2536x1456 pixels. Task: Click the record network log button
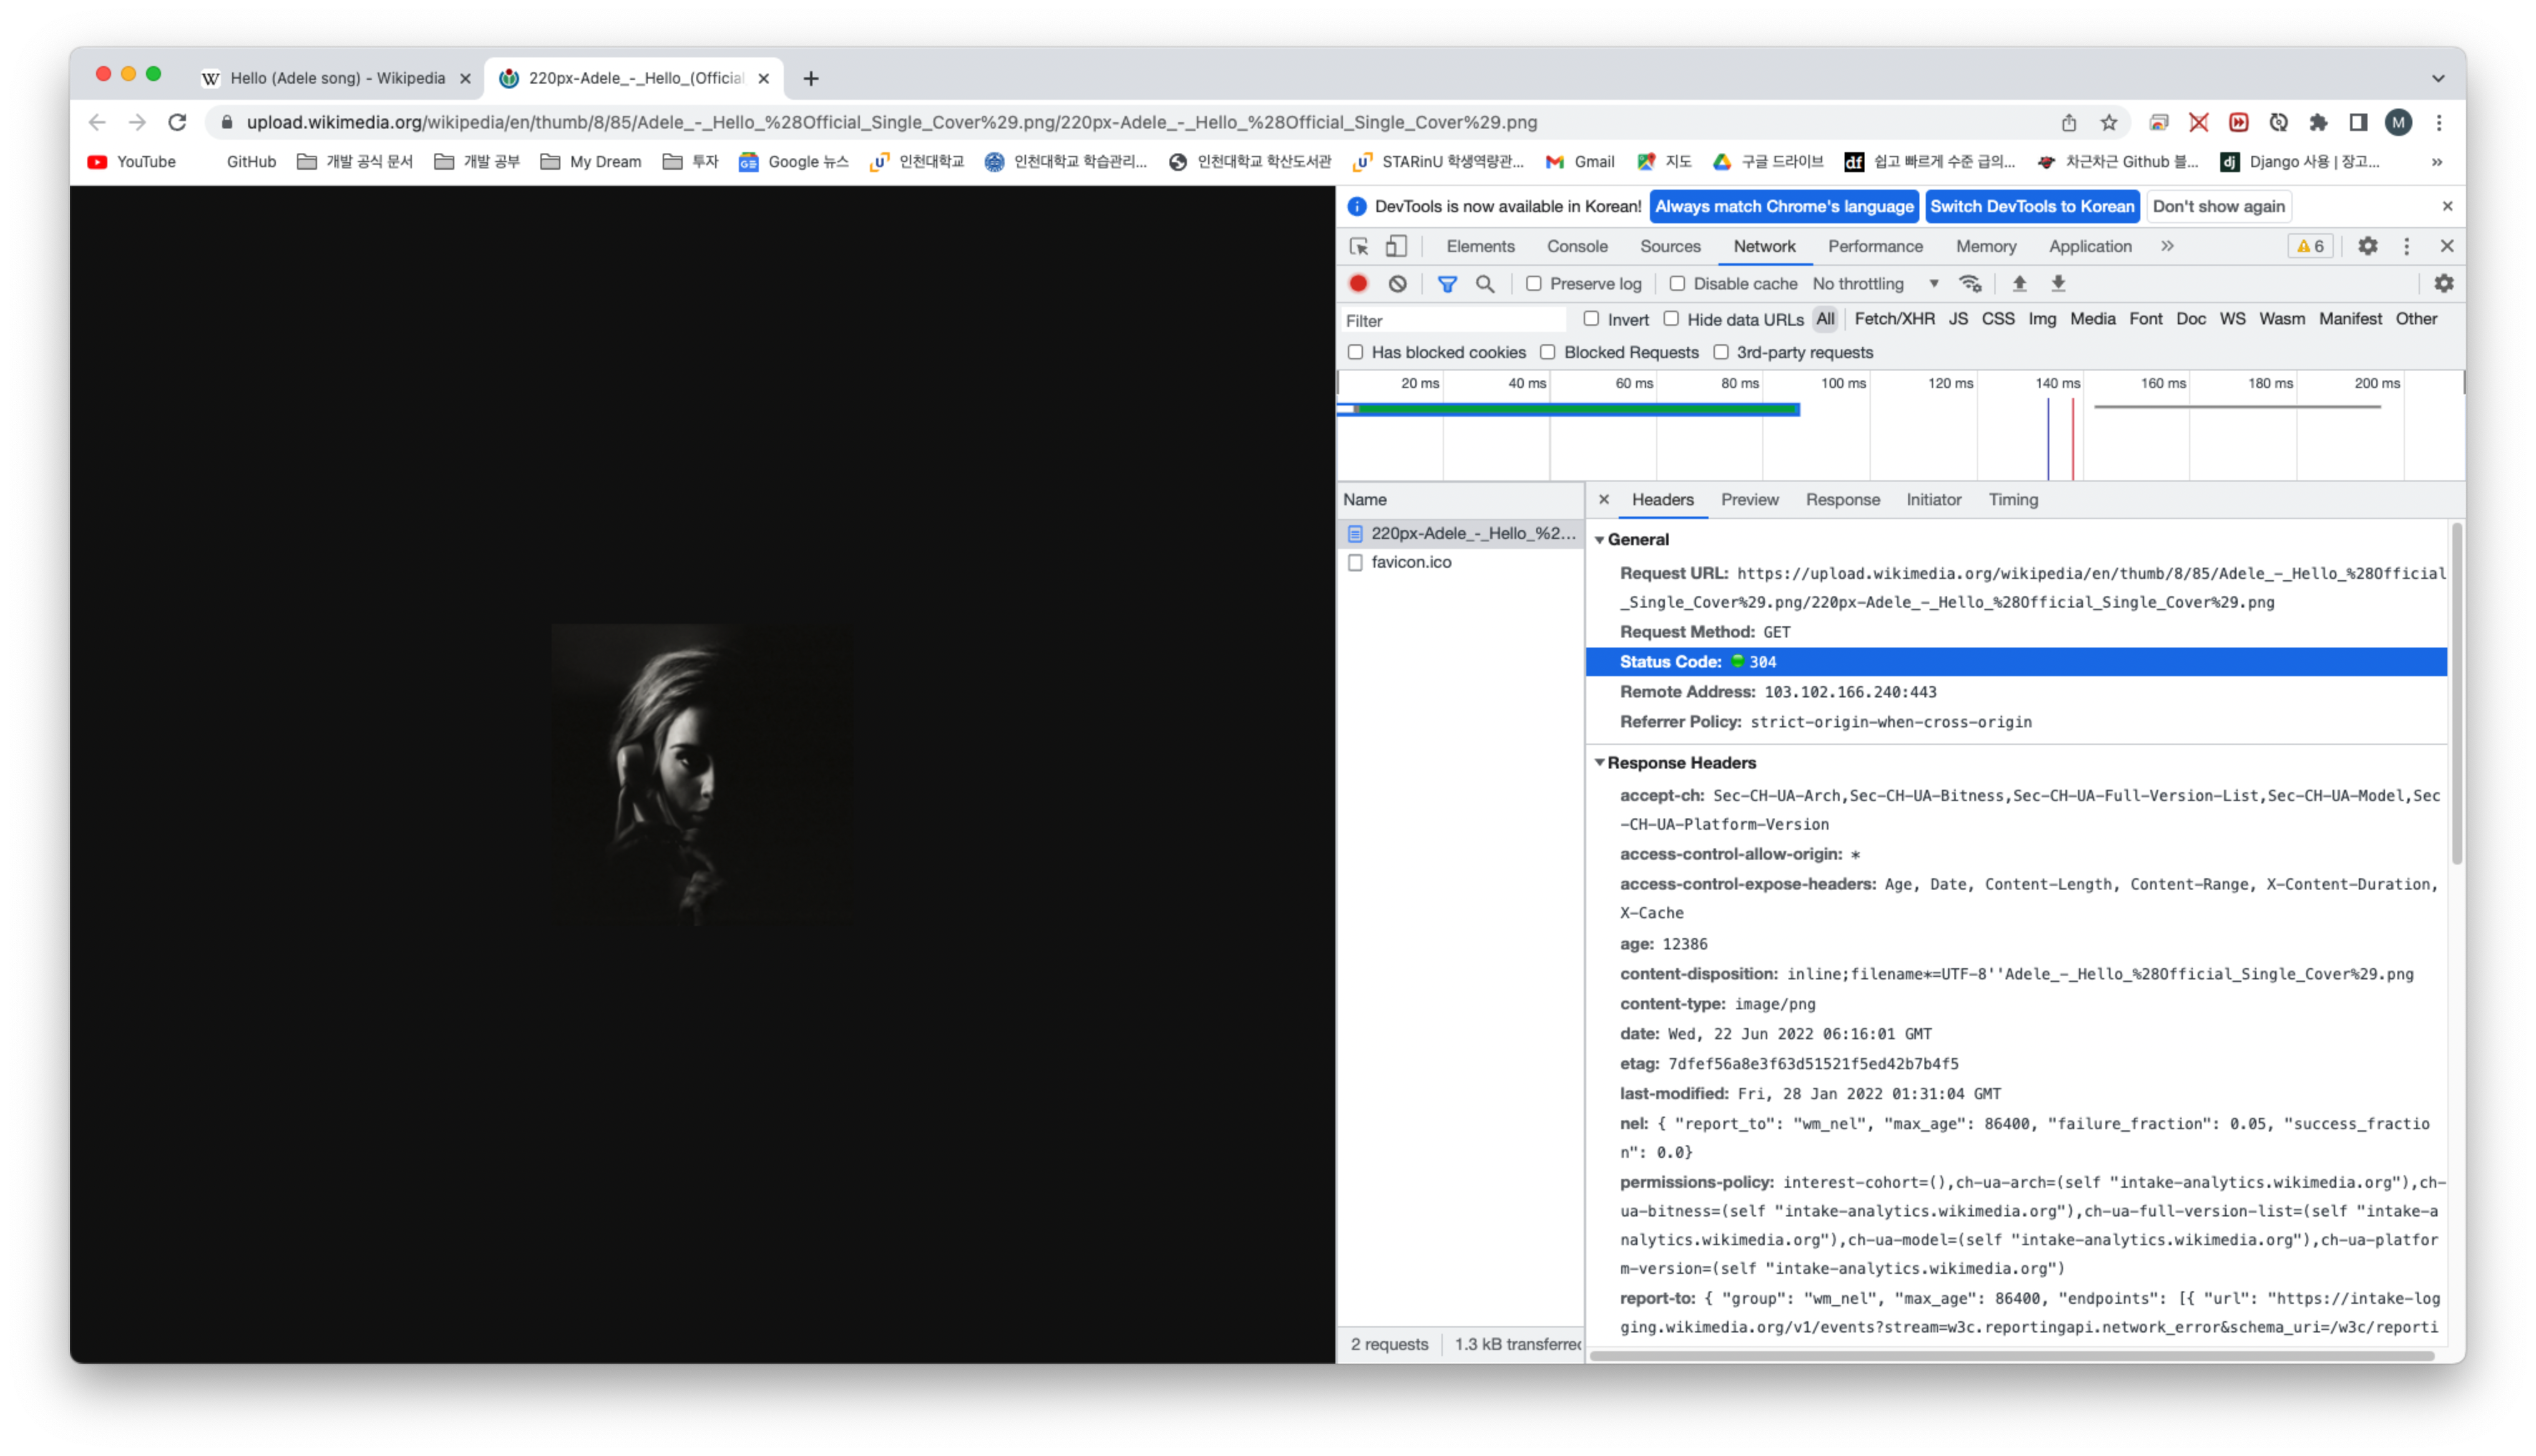point(1358,284)
